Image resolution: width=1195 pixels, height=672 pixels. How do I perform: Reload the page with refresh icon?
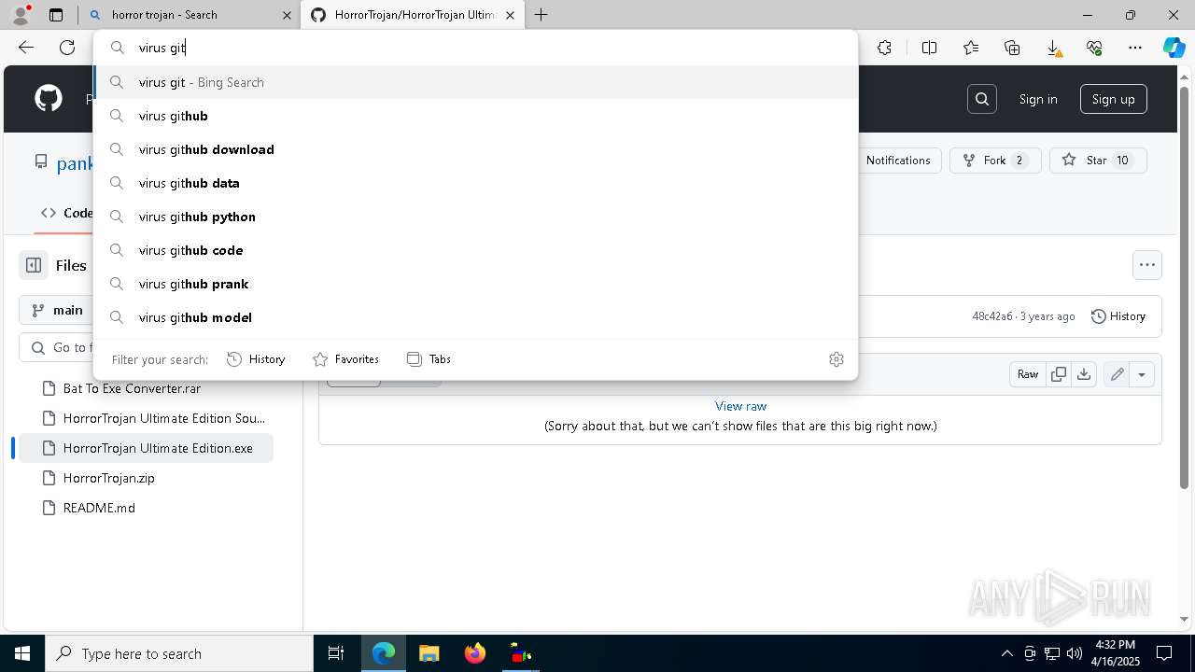click(67, 48)
